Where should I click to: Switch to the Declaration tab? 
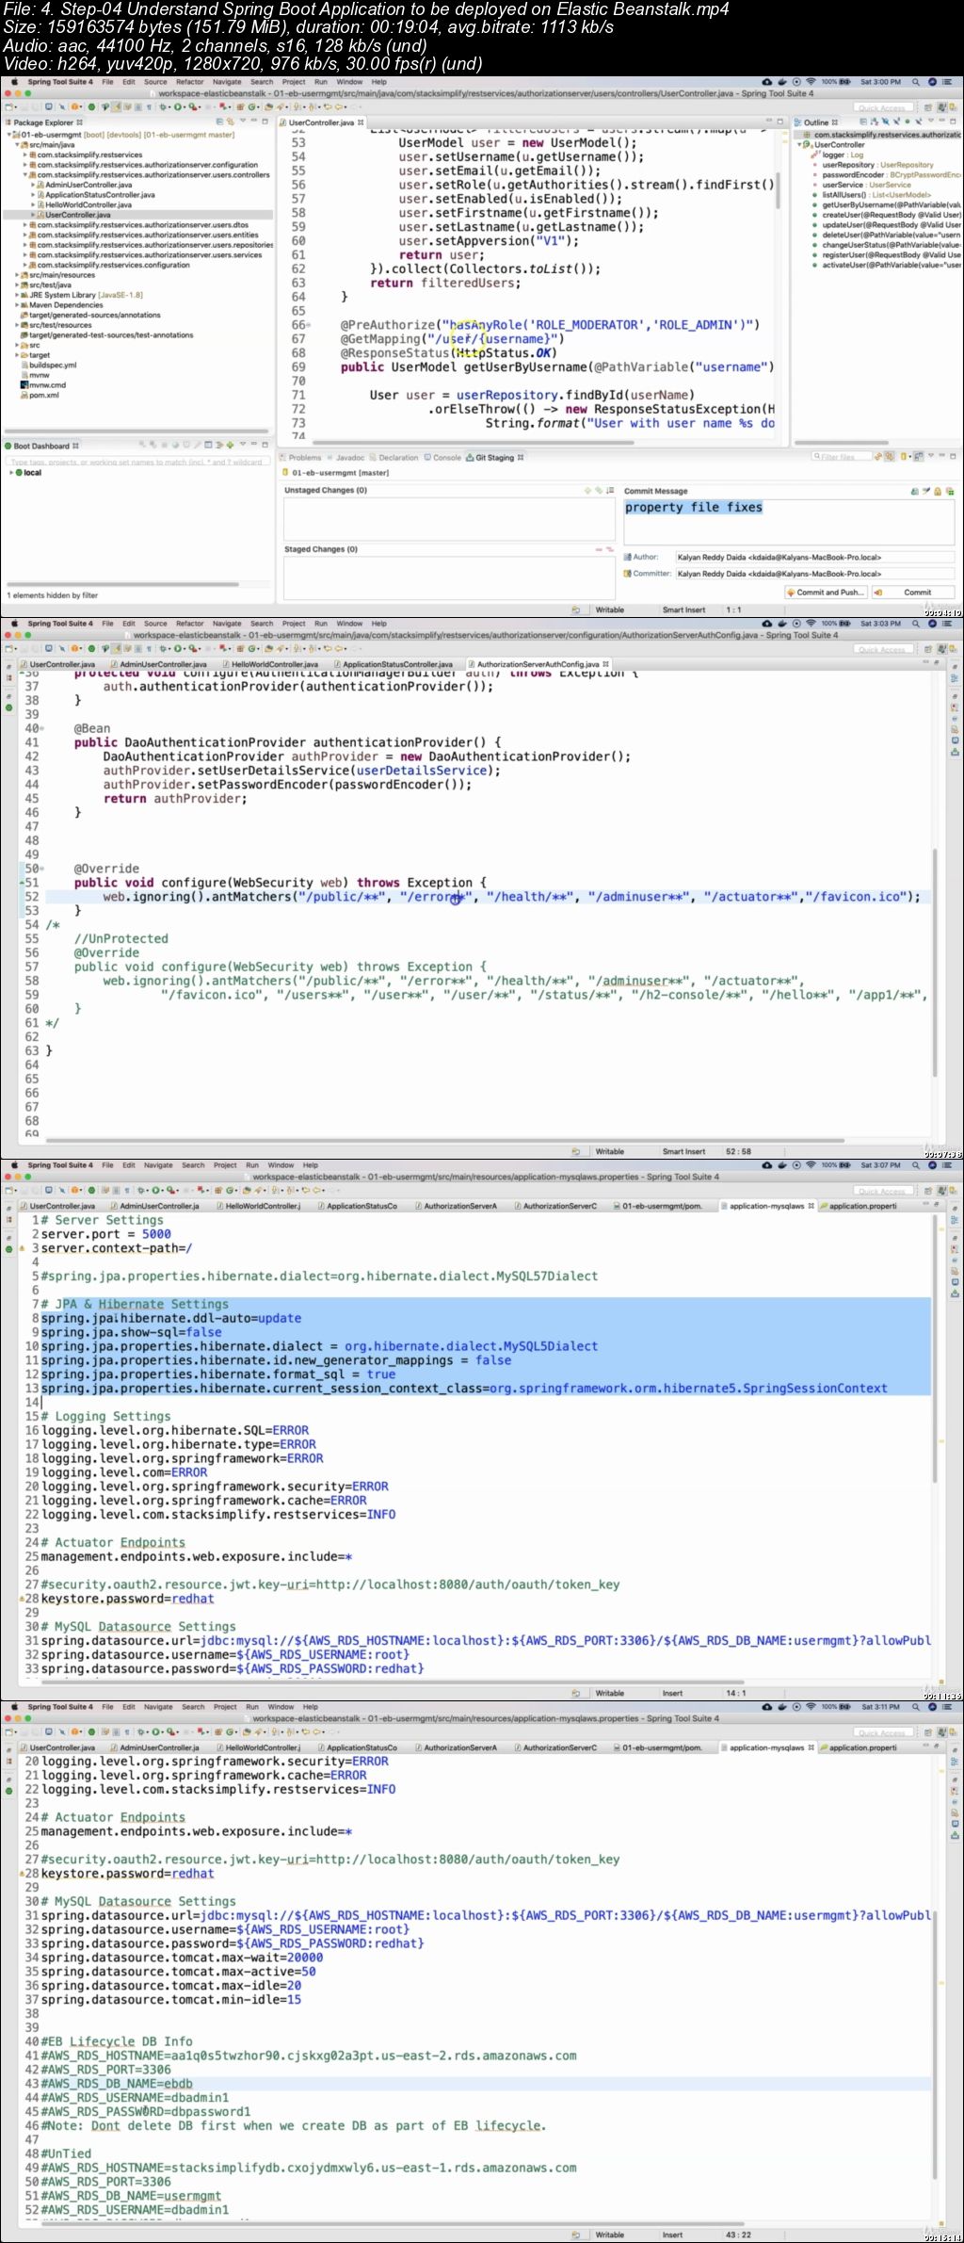click(394, 458)
